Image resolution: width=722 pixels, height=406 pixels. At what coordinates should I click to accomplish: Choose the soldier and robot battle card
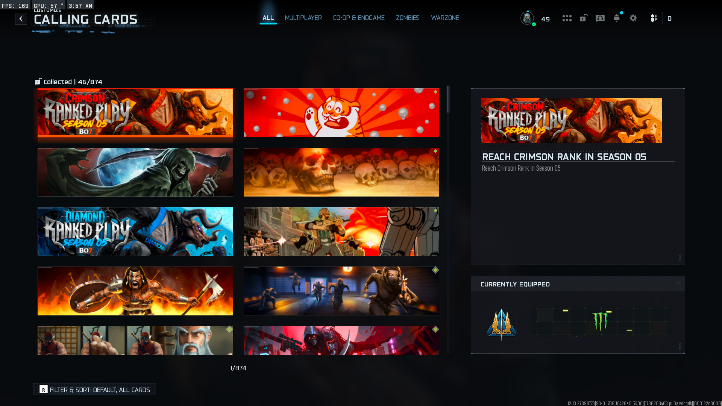[341, 232]
